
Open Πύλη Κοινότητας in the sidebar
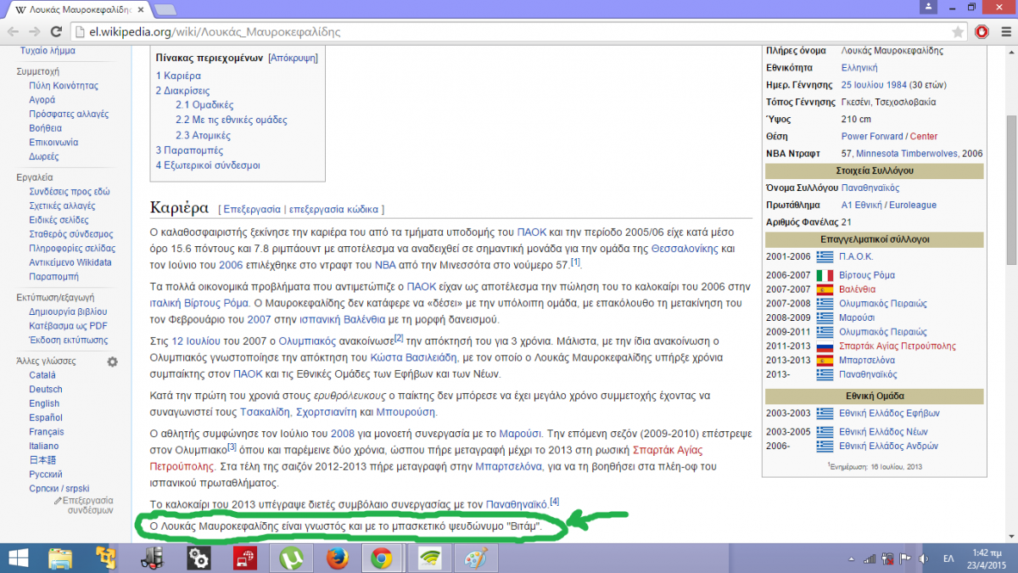[64, 86]
